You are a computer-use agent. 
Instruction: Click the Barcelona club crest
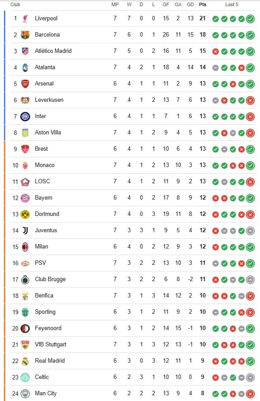pos(25,35)
